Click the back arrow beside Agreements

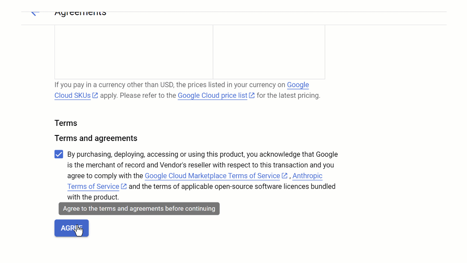35,13
